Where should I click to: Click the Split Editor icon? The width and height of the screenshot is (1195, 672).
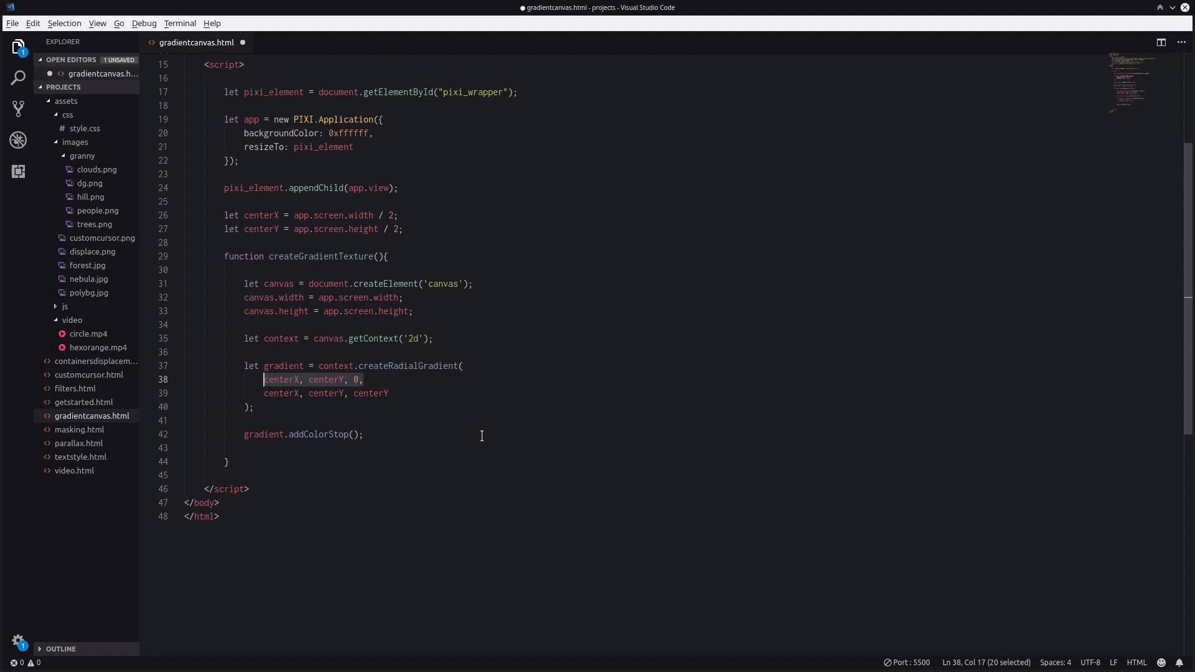pyautogui.click(x=1161, y=42)
